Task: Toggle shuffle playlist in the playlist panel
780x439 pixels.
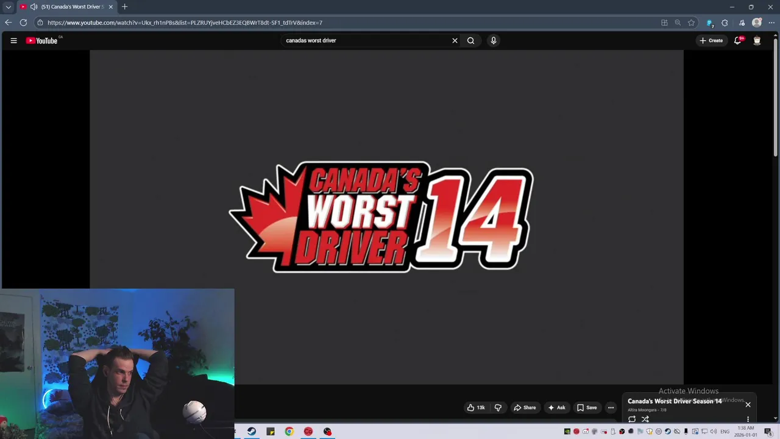Action: coord(645,419)
